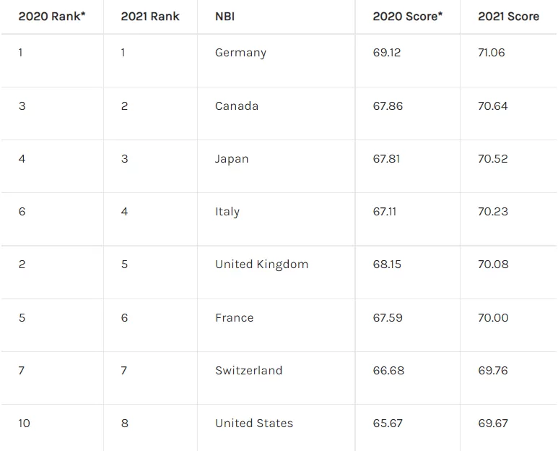
Task: Select the 2021 Rank column header
Action: pos(150,17)
